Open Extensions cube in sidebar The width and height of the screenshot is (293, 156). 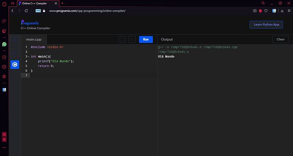(x=4, y=67)
